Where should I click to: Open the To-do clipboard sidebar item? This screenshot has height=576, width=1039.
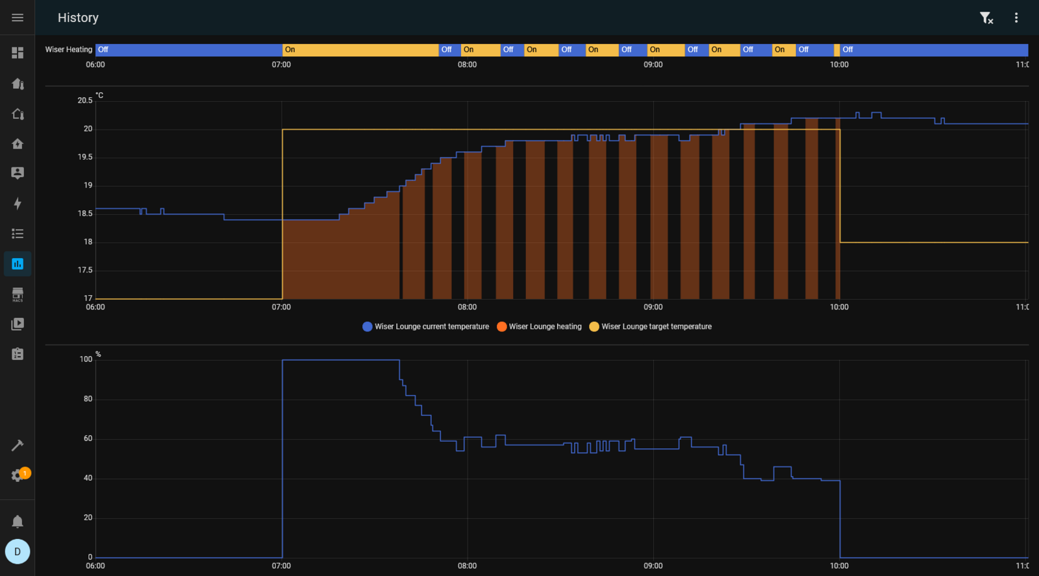coord(18,354)
